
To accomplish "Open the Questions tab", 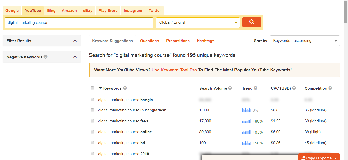I will point(149,41).
